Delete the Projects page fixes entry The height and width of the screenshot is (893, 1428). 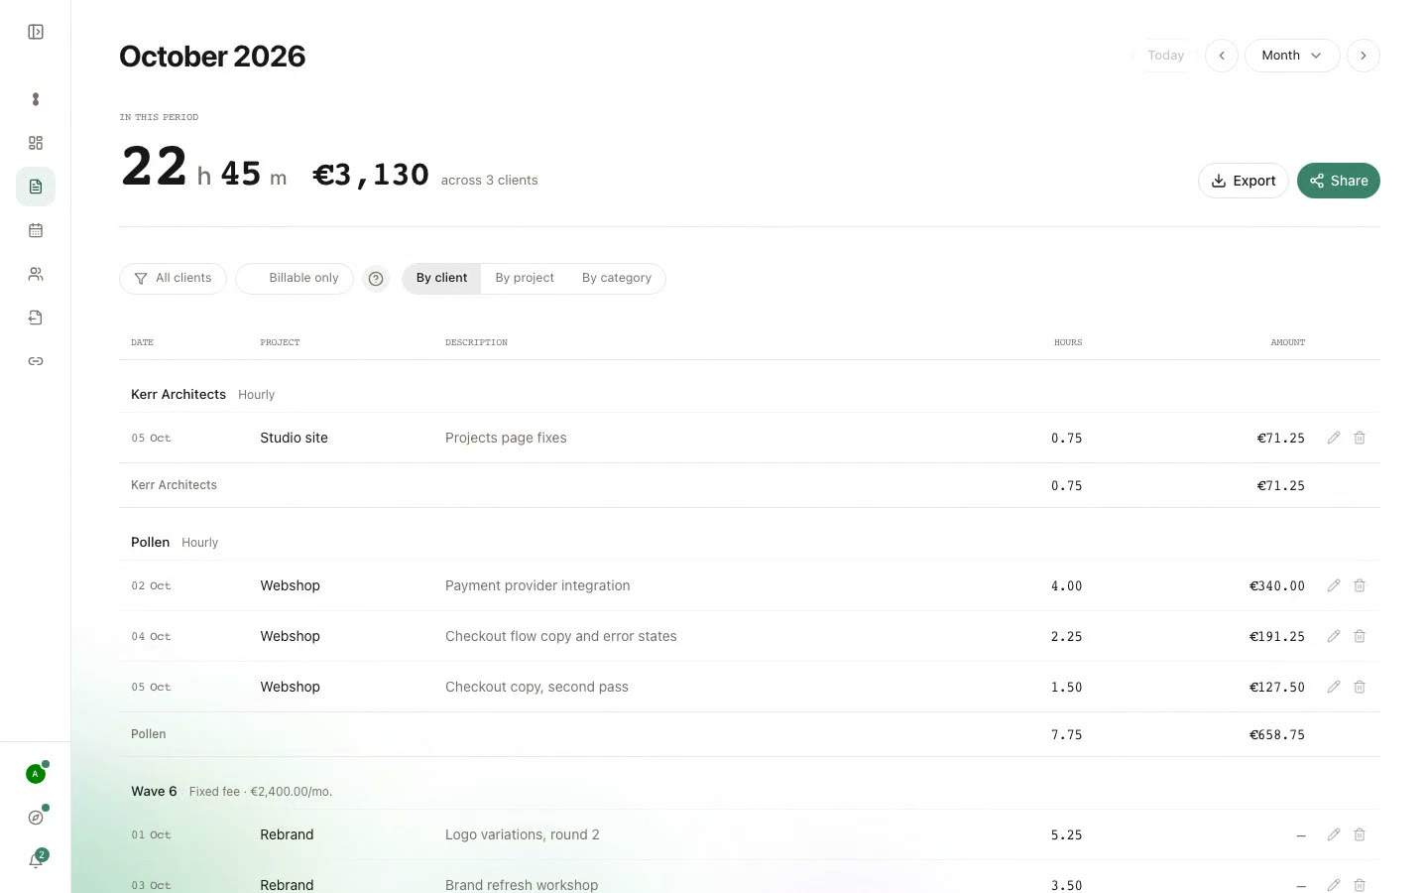(1360, 438)
